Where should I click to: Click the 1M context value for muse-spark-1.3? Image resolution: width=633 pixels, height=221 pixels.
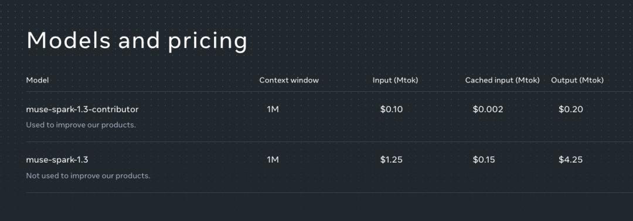point(273,160)
